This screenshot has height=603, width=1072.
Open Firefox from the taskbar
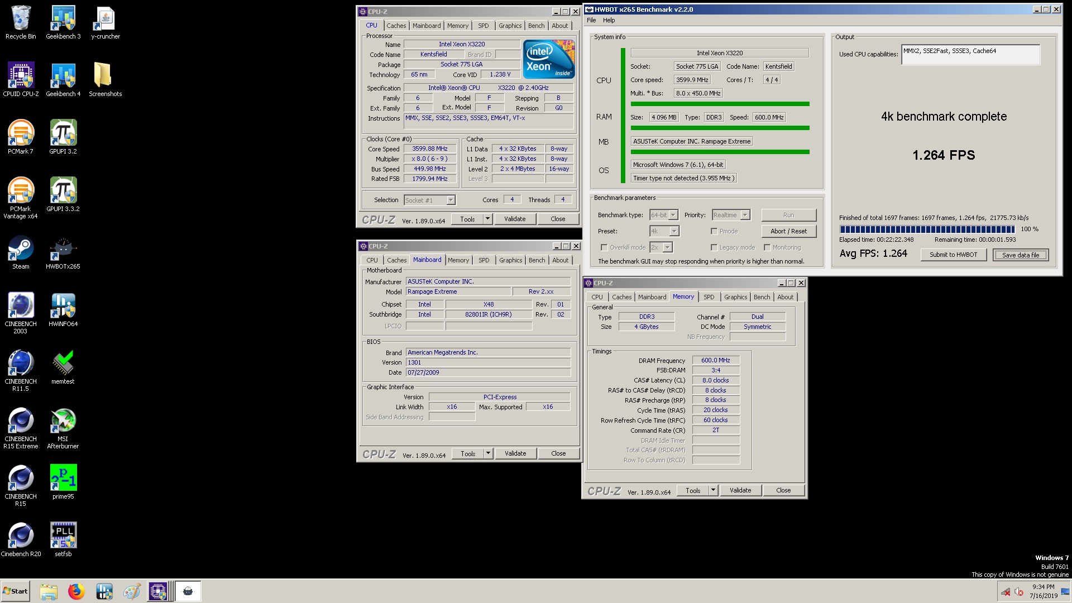click(x=76, y=591)
